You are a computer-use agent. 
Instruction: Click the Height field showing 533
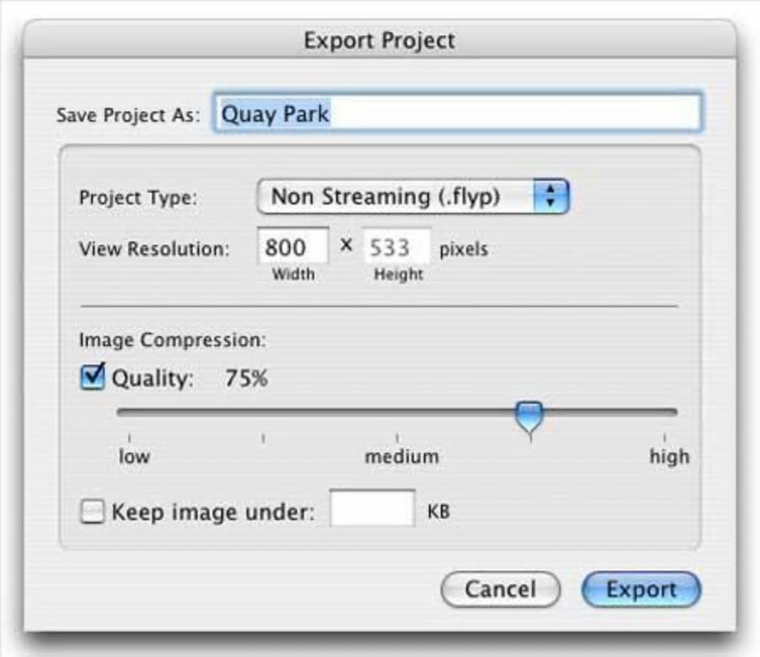pyautogui.click(x=396, y=247)
